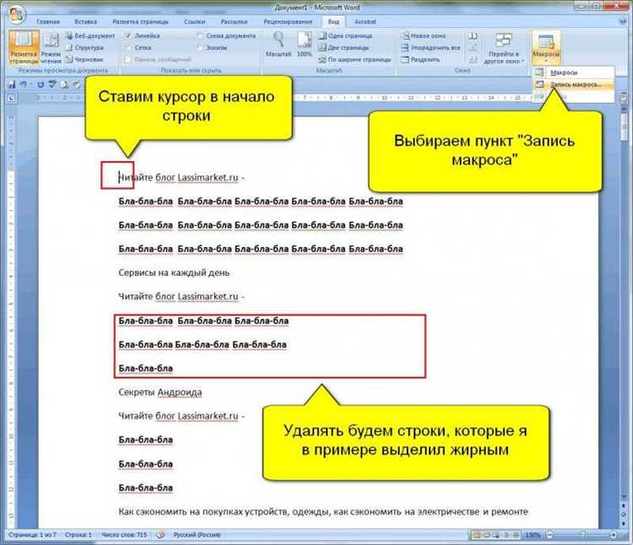Zoom out with minus button
633x545 pixels.
(549, 535)
